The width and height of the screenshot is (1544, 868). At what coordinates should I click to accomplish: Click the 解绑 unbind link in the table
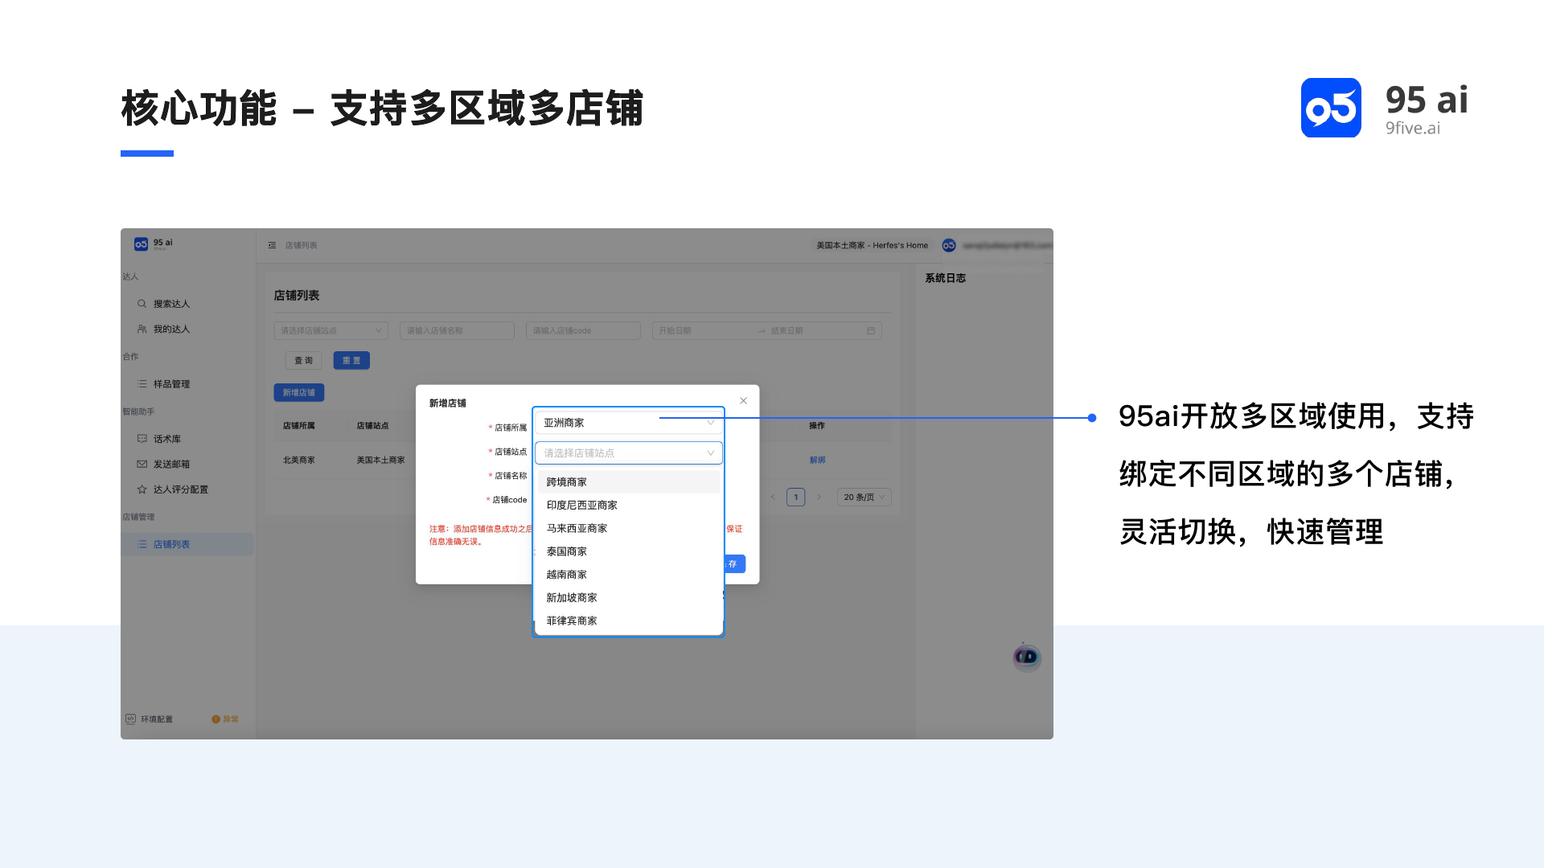click(x=818, y=460)
